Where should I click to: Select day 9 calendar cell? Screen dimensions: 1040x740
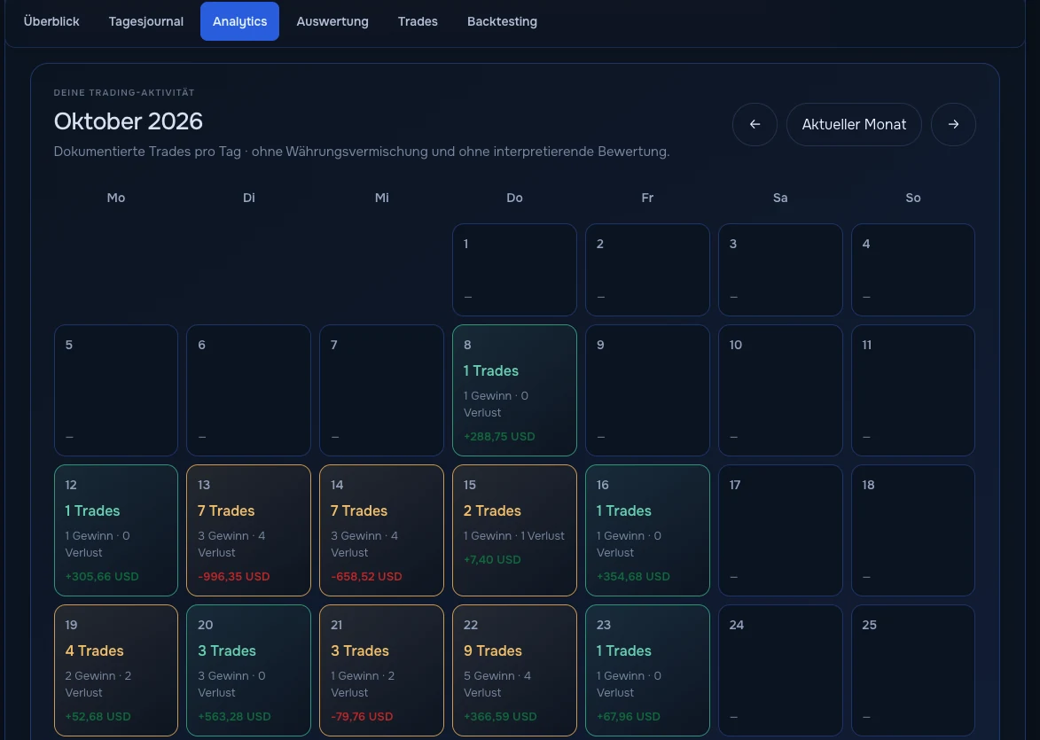click(x=647, y=390)
